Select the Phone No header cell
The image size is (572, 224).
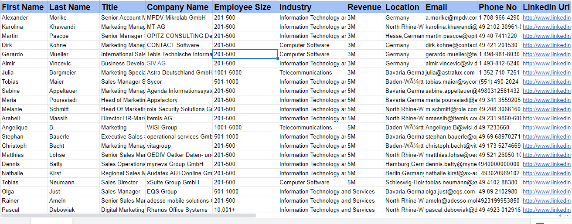coord(500,7)
